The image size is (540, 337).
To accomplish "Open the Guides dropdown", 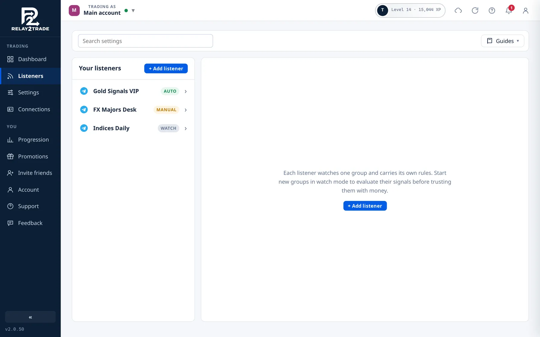I will tap(502, 41).
